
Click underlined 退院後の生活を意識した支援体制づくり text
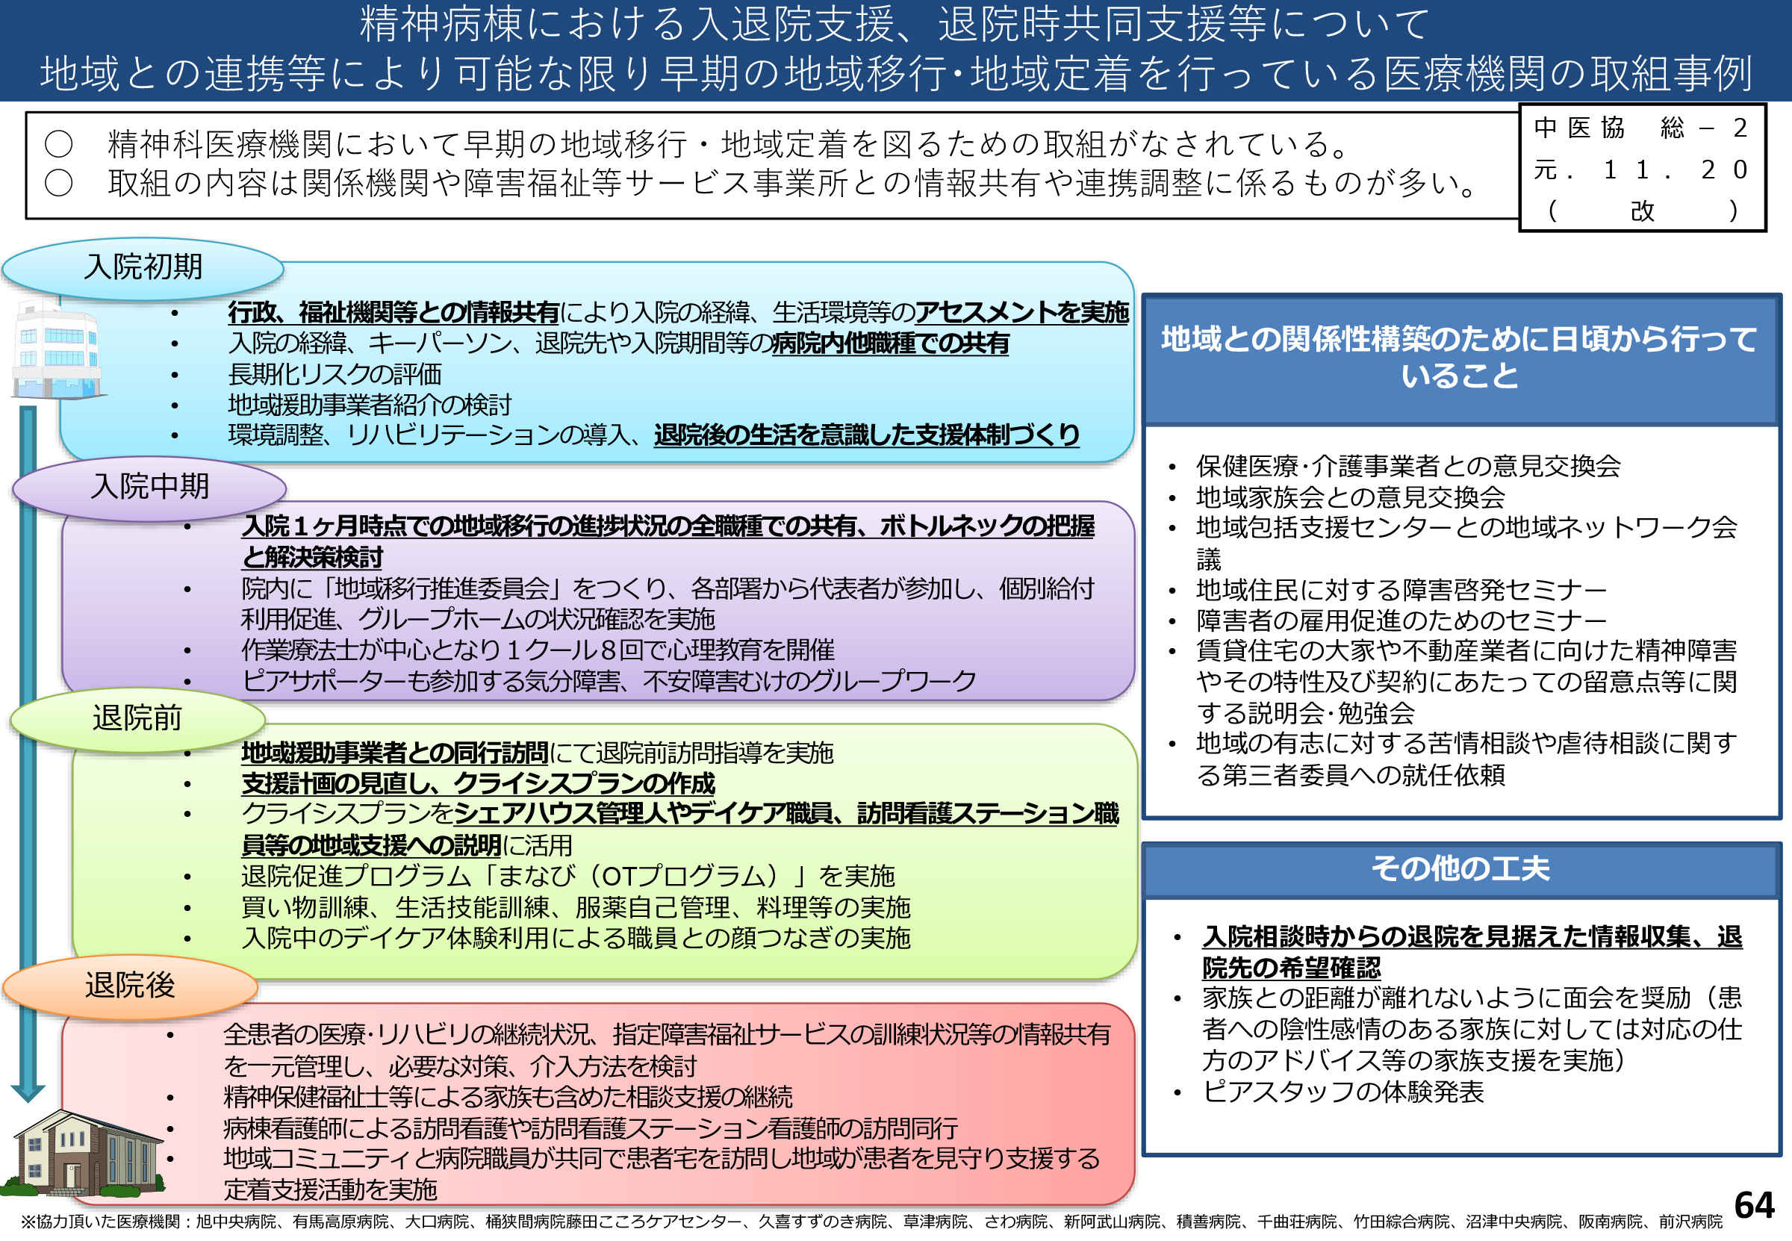point(866,435)
